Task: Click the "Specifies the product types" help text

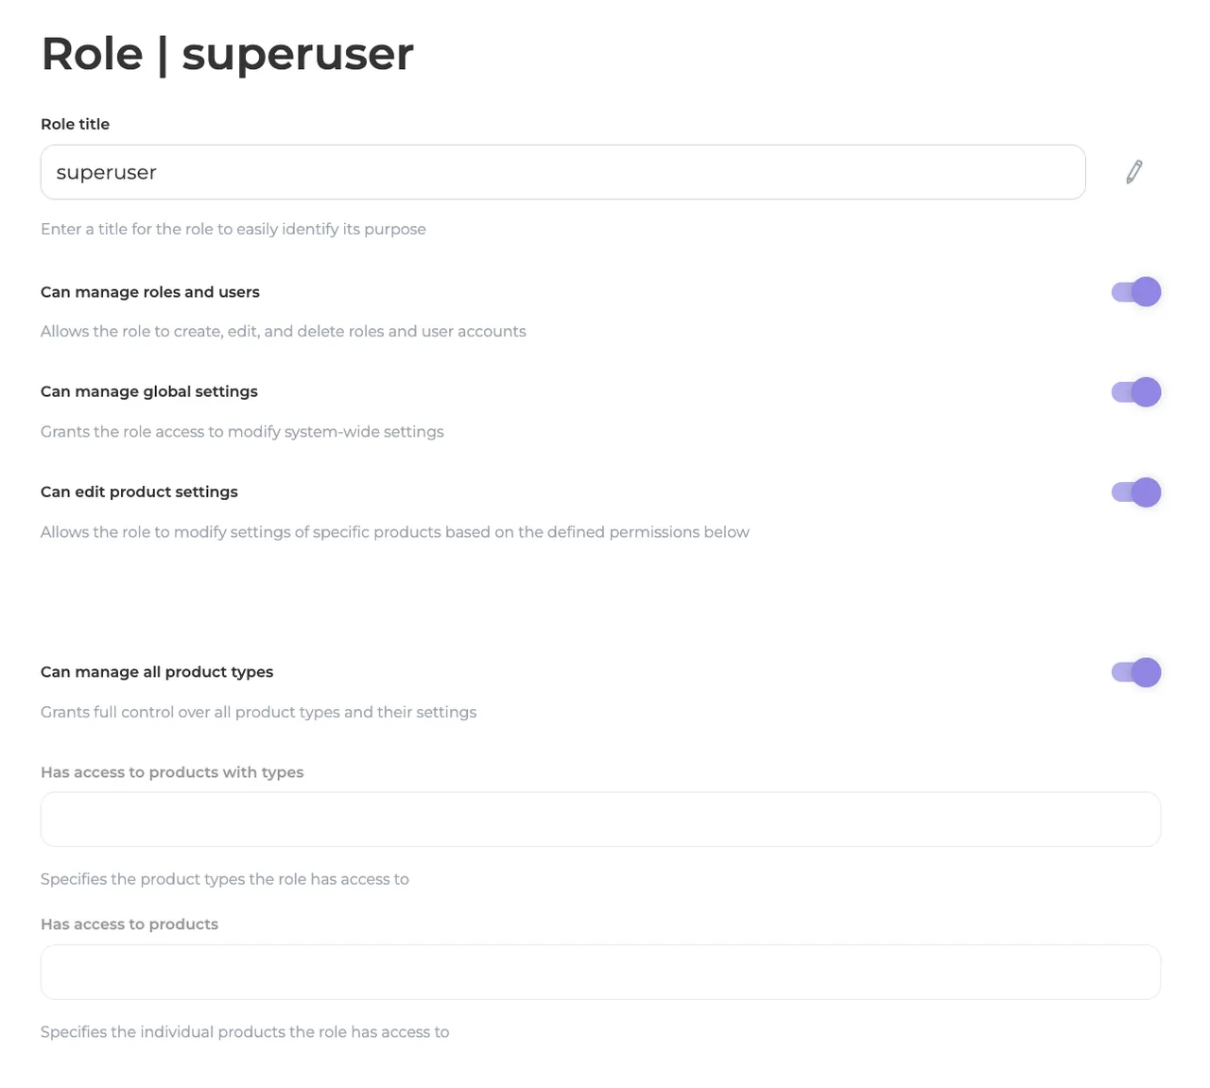Action: [224, 879]
